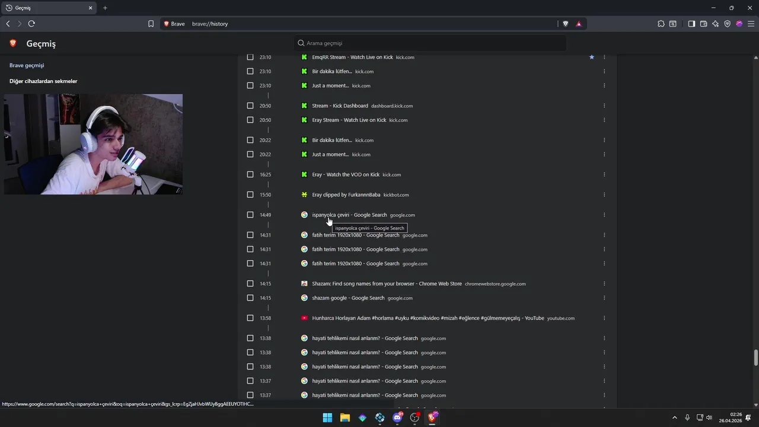Screen dimensions: 759x427
Task: Click the microphone tray icon
Action: pos(687,418)
